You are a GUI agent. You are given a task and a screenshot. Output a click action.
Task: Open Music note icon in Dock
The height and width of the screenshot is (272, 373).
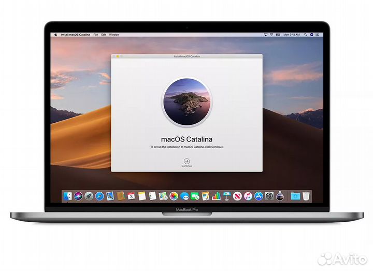pyautogui.click(x=248, y=196)
